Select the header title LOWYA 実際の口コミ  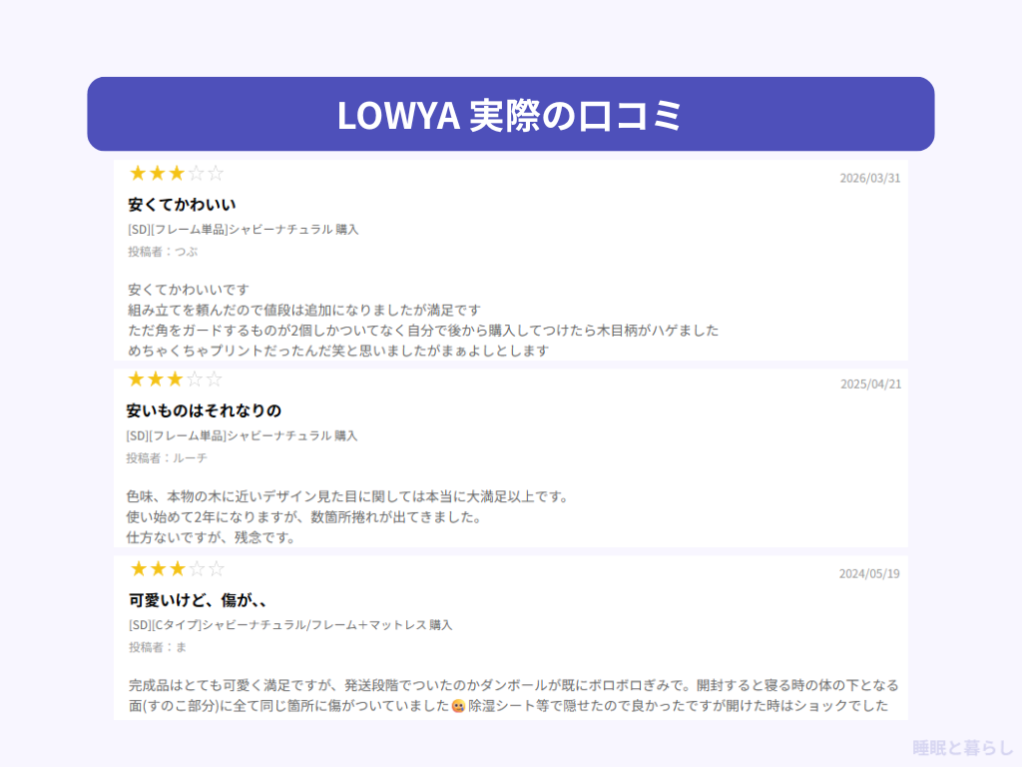(x=510, y=116)
